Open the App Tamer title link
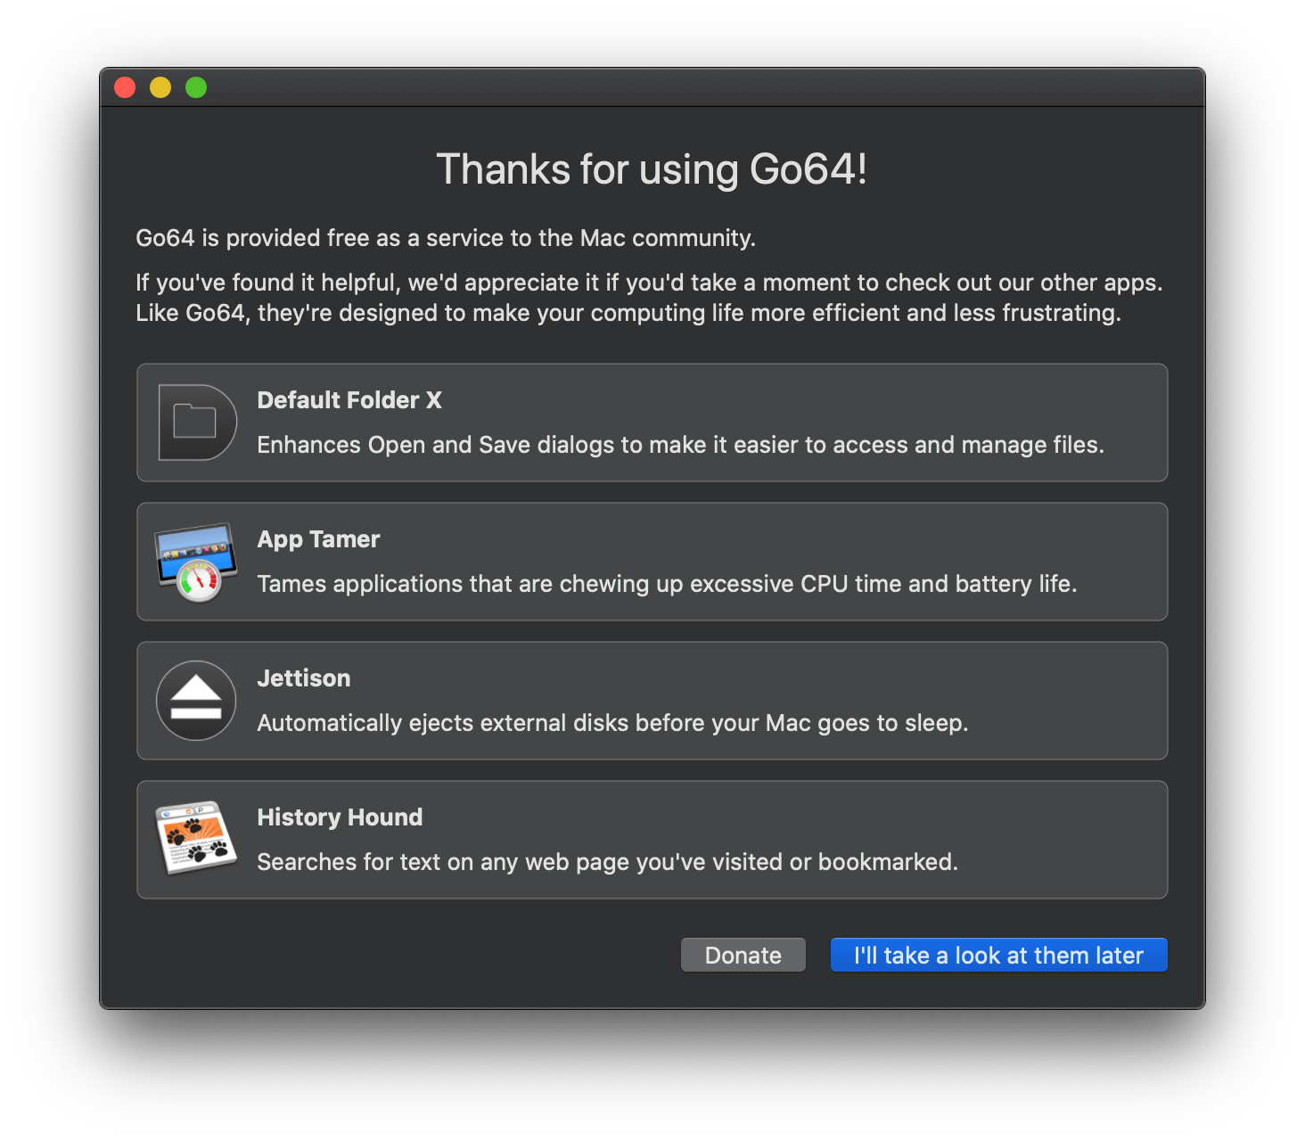This screenshot has width=1305, height=1141. point(318,539)
